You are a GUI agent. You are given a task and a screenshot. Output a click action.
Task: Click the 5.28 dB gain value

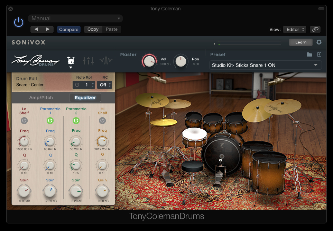pyautogui.click(x=77, y=201)
